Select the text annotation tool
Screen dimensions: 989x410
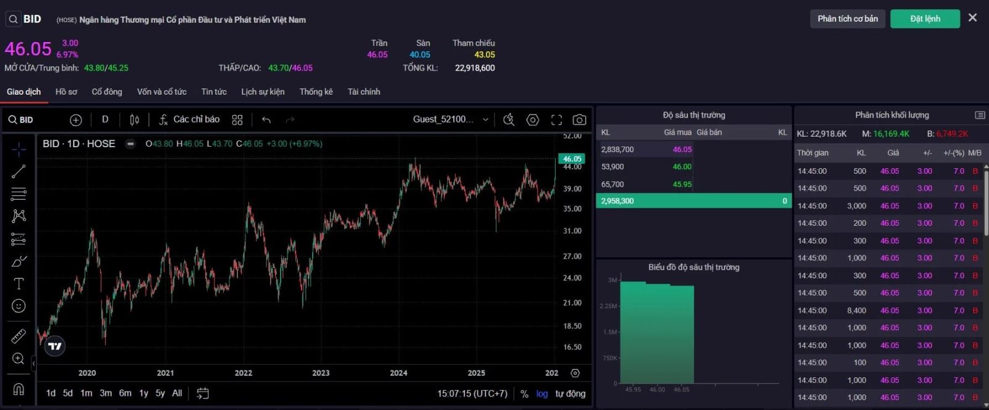pos(19,283)
